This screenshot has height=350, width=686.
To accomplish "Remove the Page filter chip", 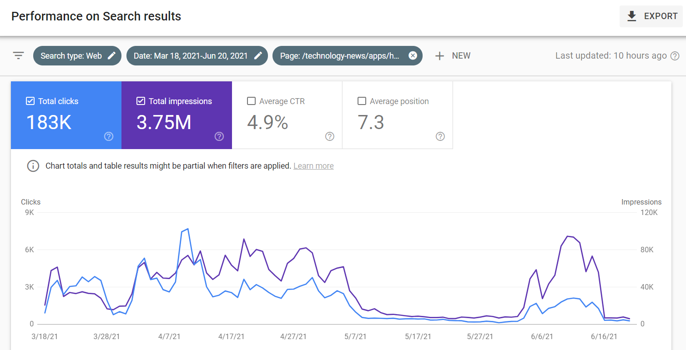I will pyautogui.click(x=413, y=56).
